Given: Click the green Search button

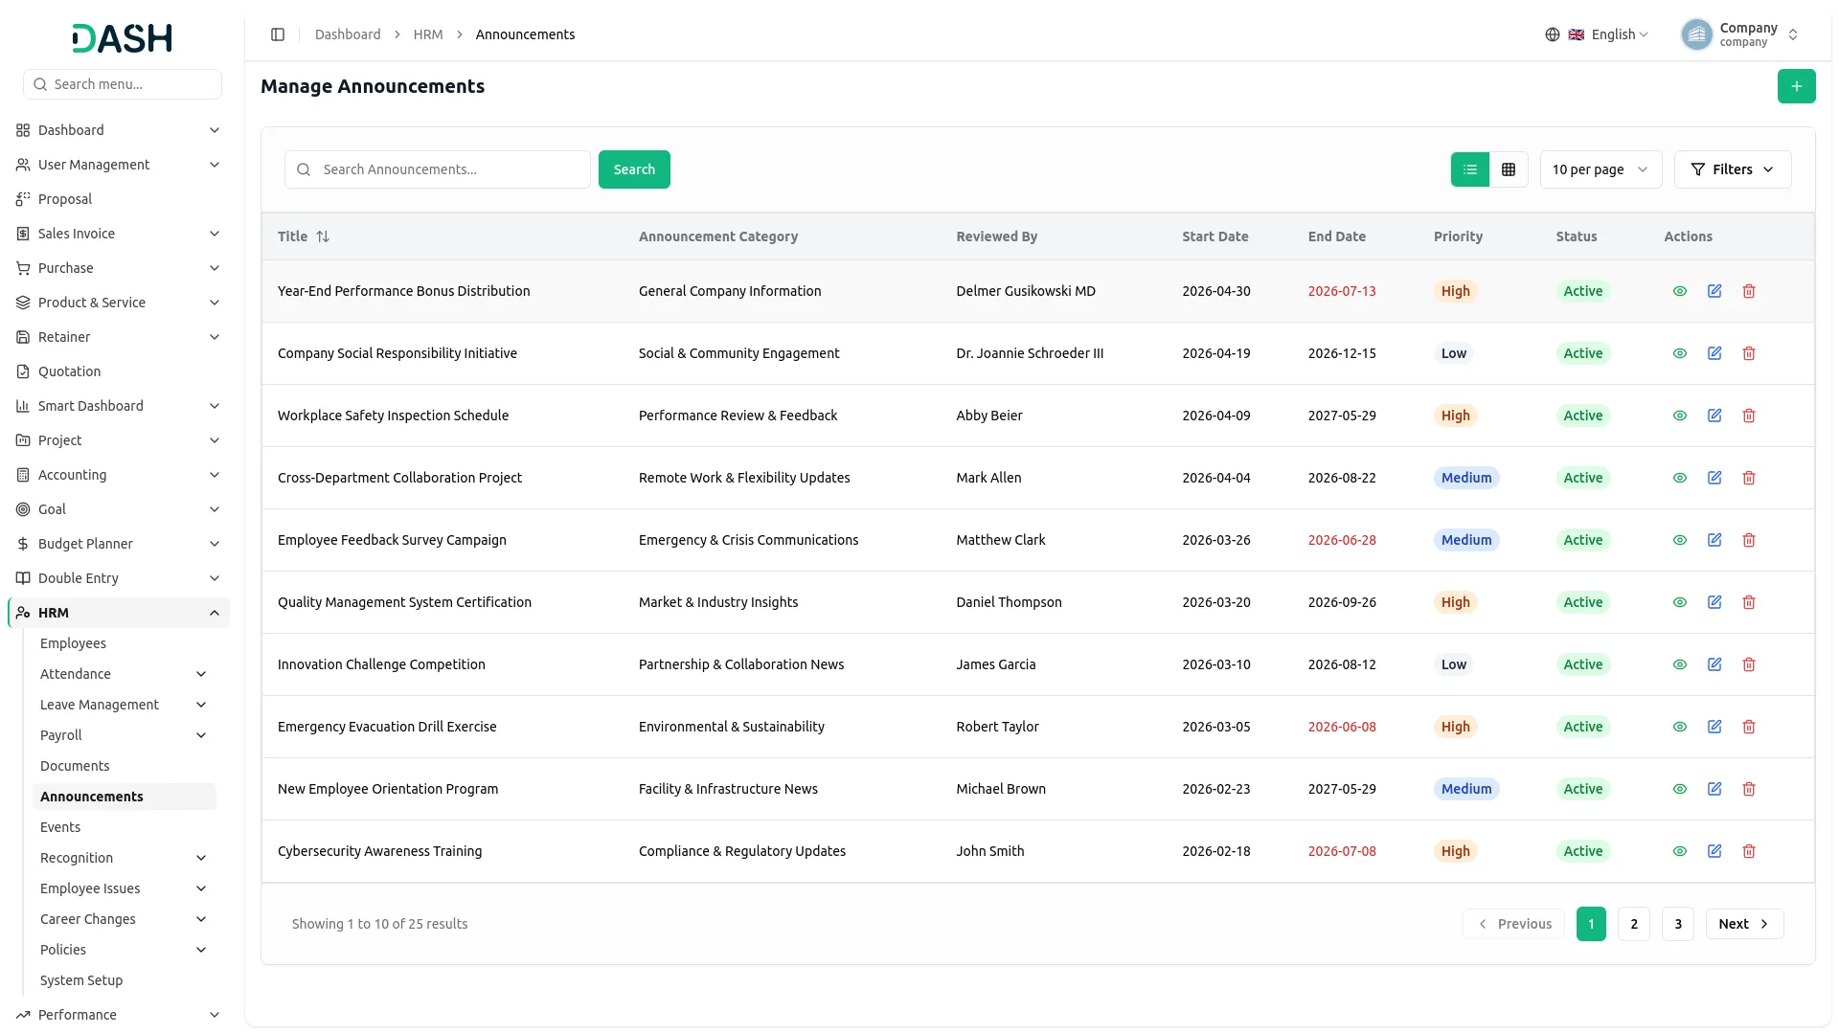Looking at the screenshot, I should pos(634,169).
